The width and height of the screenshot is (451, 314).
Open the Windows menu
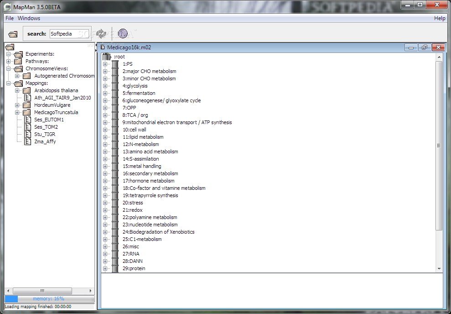click(29, 18)
